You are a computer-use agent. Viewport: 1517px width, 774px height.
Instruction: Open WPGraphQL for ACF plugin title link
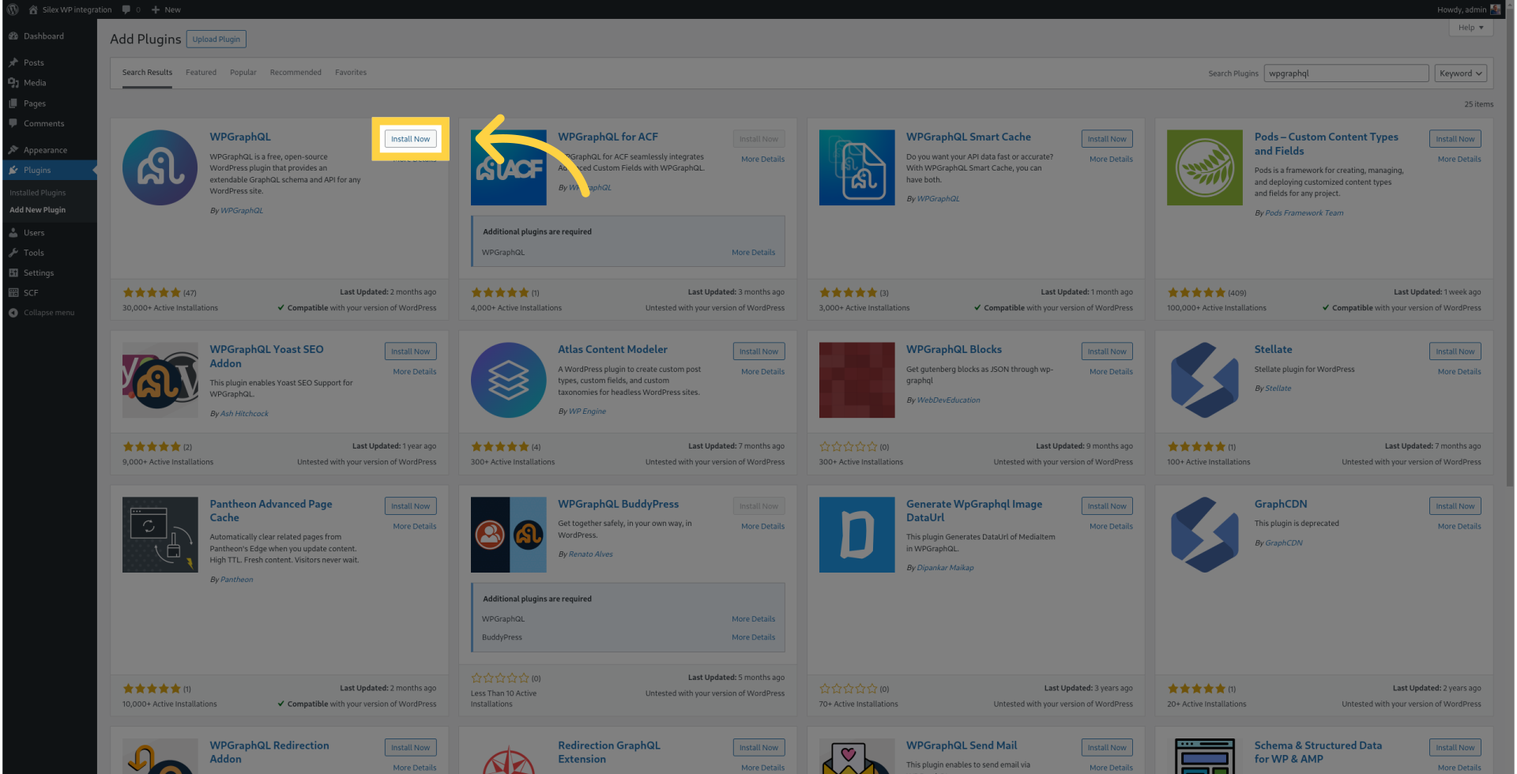click(x=608, y=137)
